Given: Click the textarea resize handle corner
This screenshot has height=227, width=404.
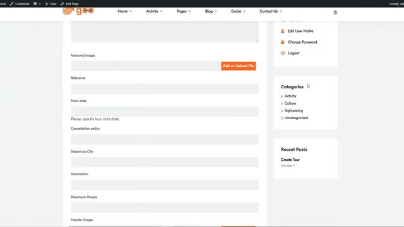Looking at the screenshot, I should pyautogui.click(x=257, y=41).
